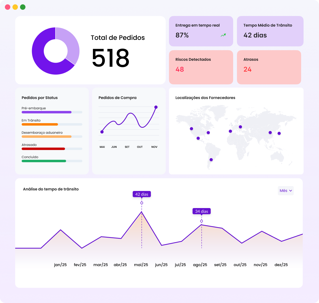The height and width of the screenshot is (303, 319).
Task: Click the purple Pré-embarque progress bar
Action: pos(47,112)
